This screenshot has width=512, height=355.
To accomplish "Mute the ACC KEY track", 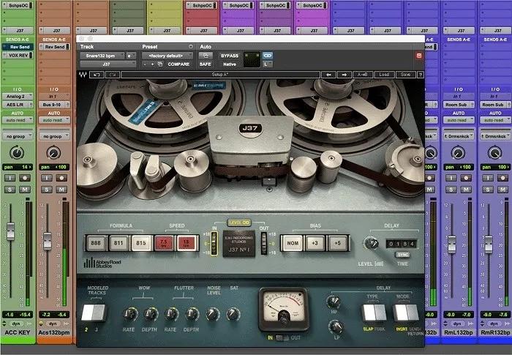I will pos(24,190).
